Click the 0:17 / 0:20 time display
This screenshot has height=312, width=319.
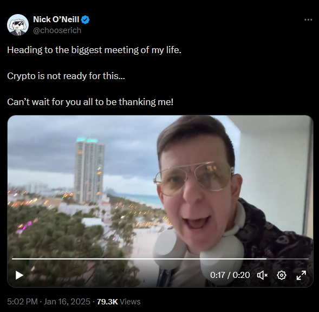pos(230,275)
